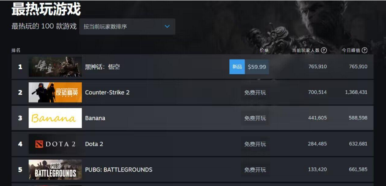Select the Banana game title
The width and height of the screenshot is (386, 186).
95,118
